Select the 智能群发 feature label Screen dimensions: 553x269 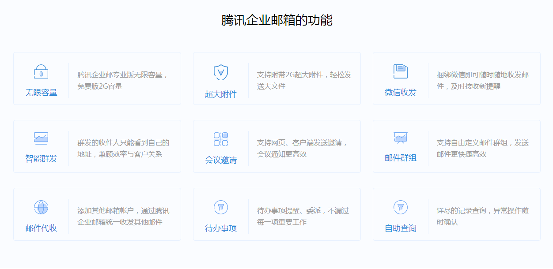(x=41, y=159)
